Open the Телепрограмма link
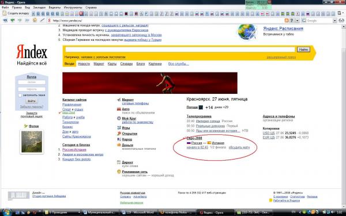The width and height of the screenshot is (346, 216). coord(199,116)
